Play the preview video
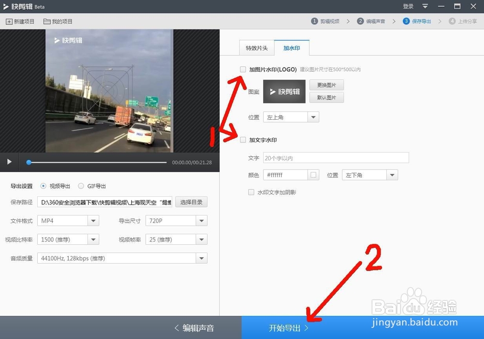 9,162
